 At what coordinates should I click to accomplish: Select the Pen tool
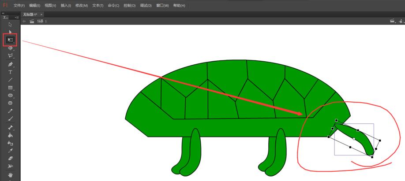10,64
